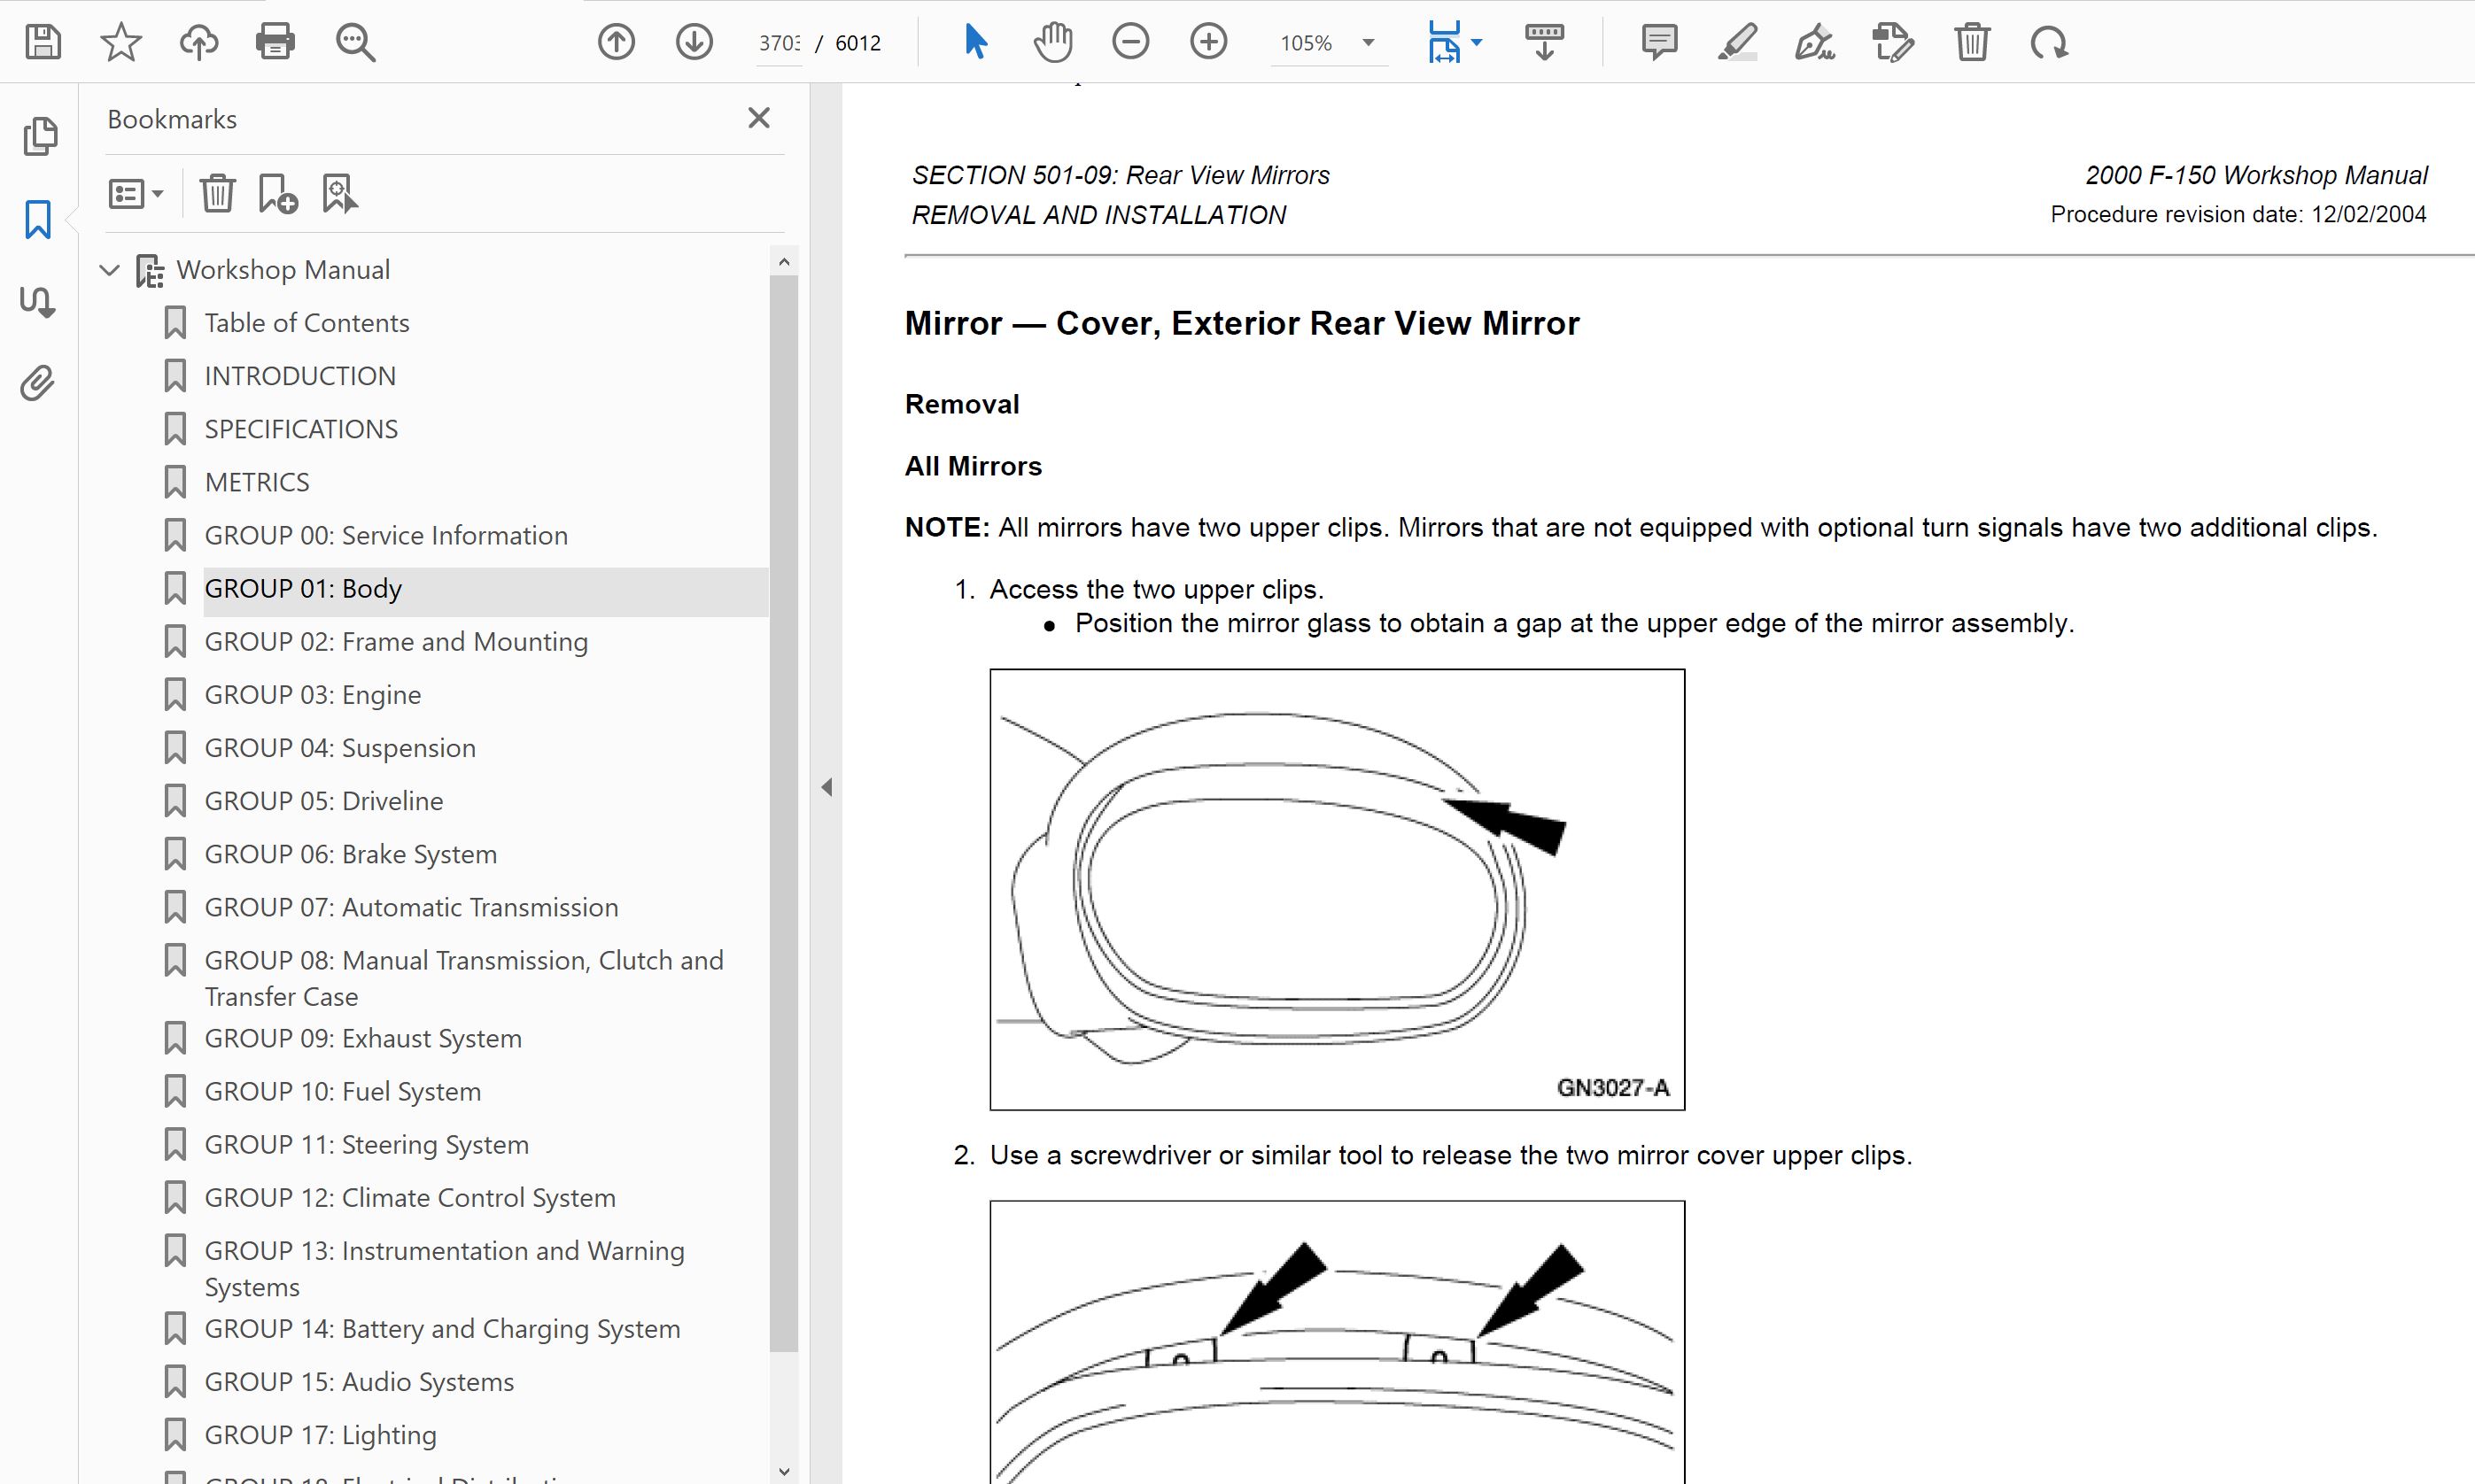
Task: Add a sticky note comment
Action: [1658, 42]
